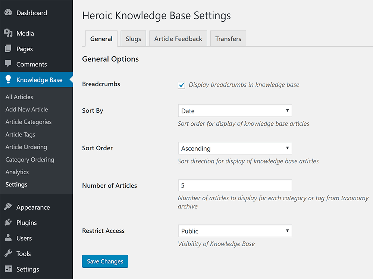Click the Comments speech bubble icon
Image resolution: width=373 pixels, height=279 pixels.
pos(8,64)
